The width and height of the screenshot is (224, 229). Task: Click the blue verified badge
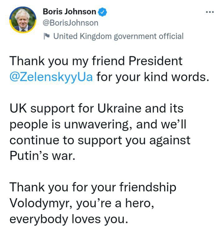click(103, 12)
